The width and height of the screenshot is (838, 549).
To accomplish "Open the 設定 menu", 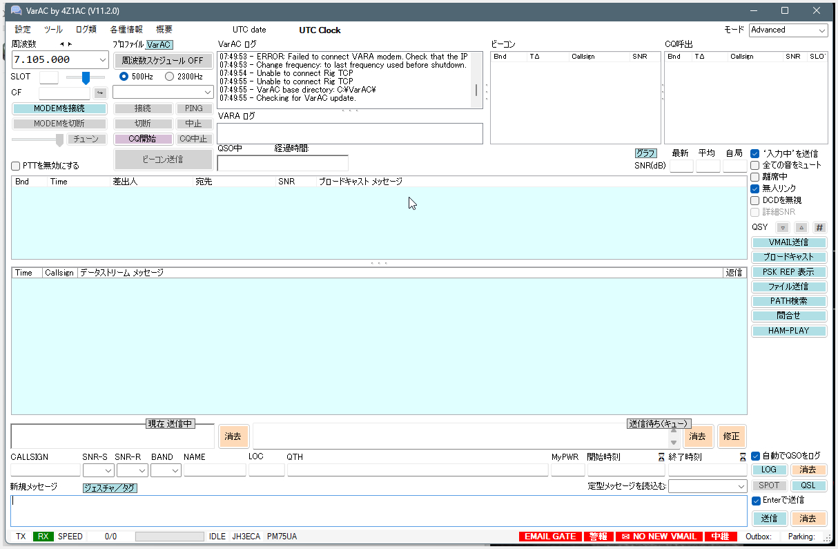I will pyautogui.click(x=23, y=30).
